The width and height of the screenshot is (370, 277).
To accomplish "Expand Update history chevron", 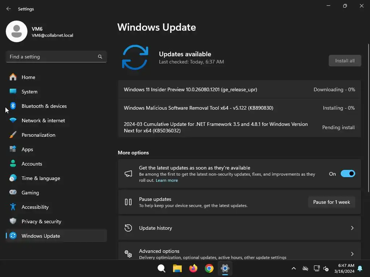I will 352,228.
